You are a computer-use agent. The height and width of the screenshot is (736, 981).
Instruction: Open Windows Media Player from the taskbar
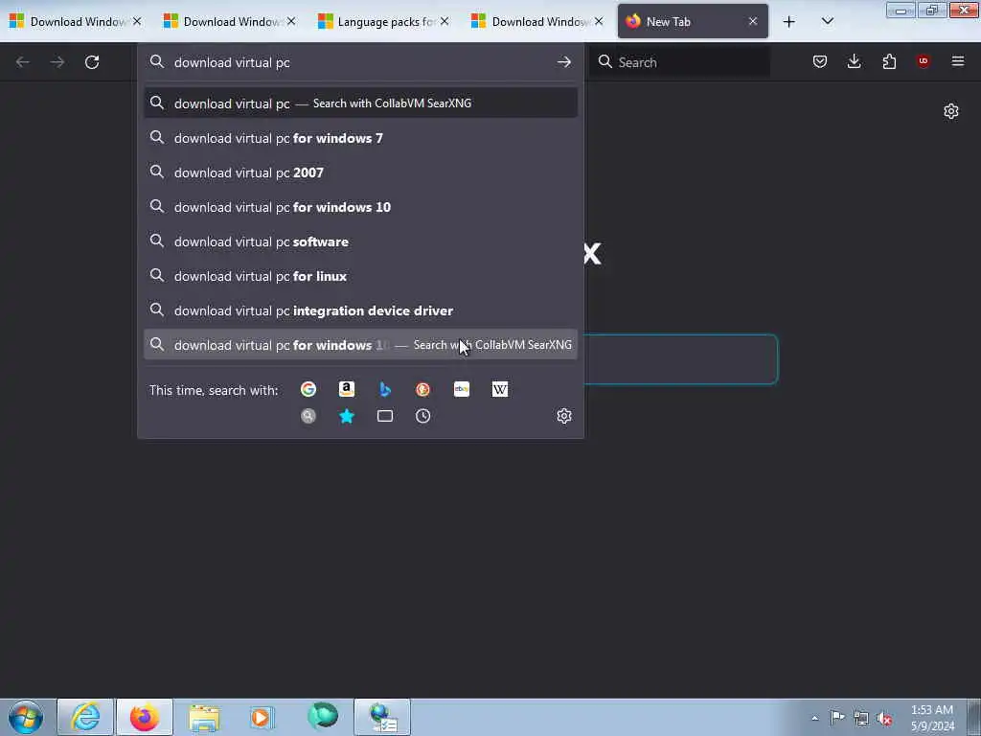[x=262, y=717]
